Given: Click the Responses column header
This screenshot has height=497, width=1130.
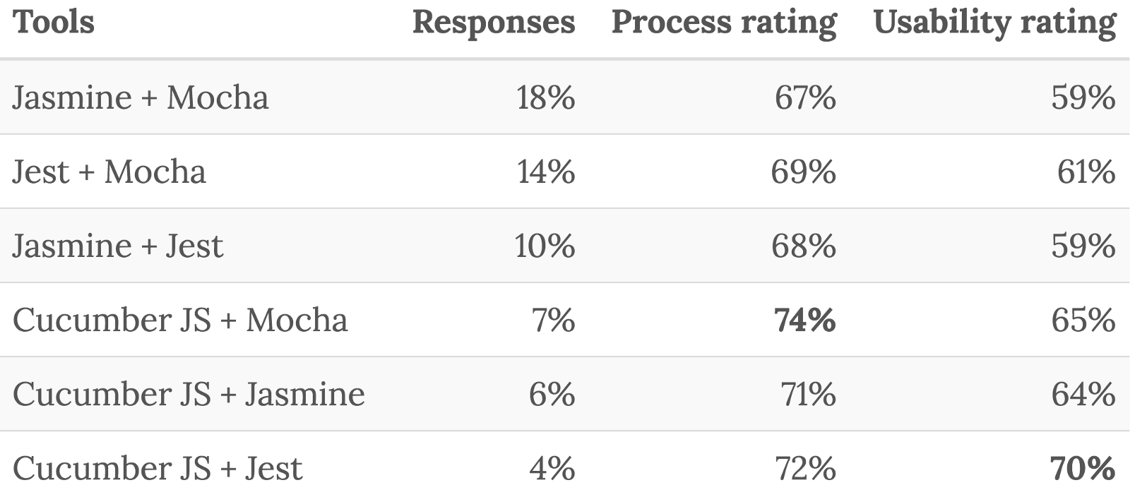Looking at the screenshot, I should click(x=493, y=22).
